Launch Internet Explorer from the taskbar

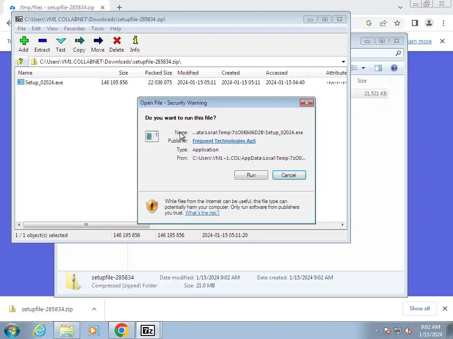(x=39, y=330)
